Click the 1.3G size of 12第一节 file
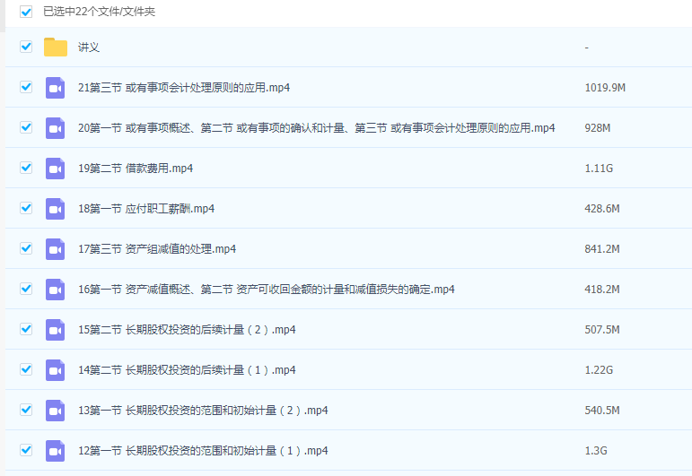The height and width of the screenshot is (476, 692). pos(595,451)
